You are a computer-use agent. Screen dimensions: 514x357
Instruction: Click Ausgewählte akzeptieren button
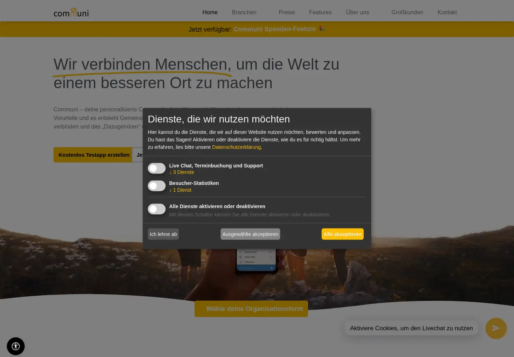250,234
